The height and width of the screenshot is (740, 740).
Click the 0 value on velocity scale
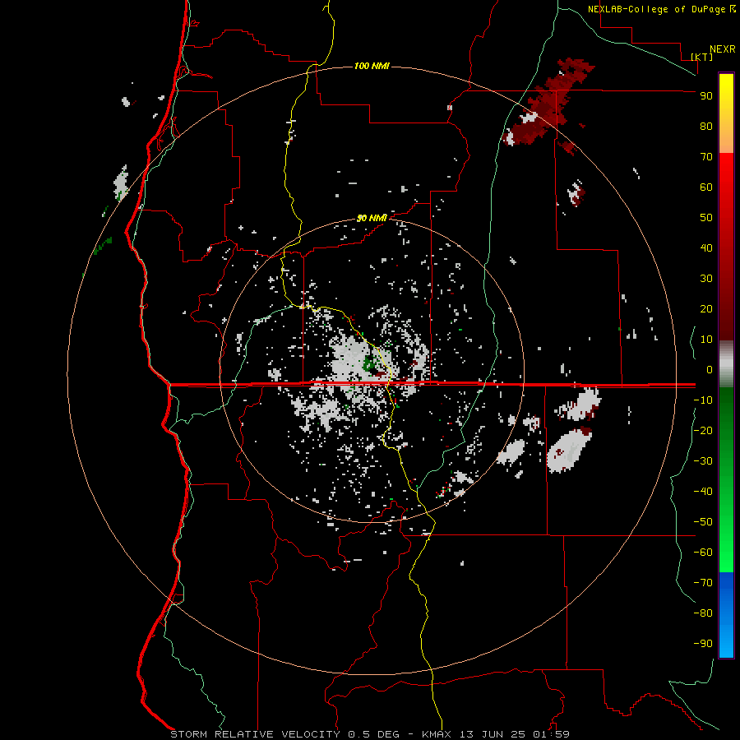click(710, 369)
